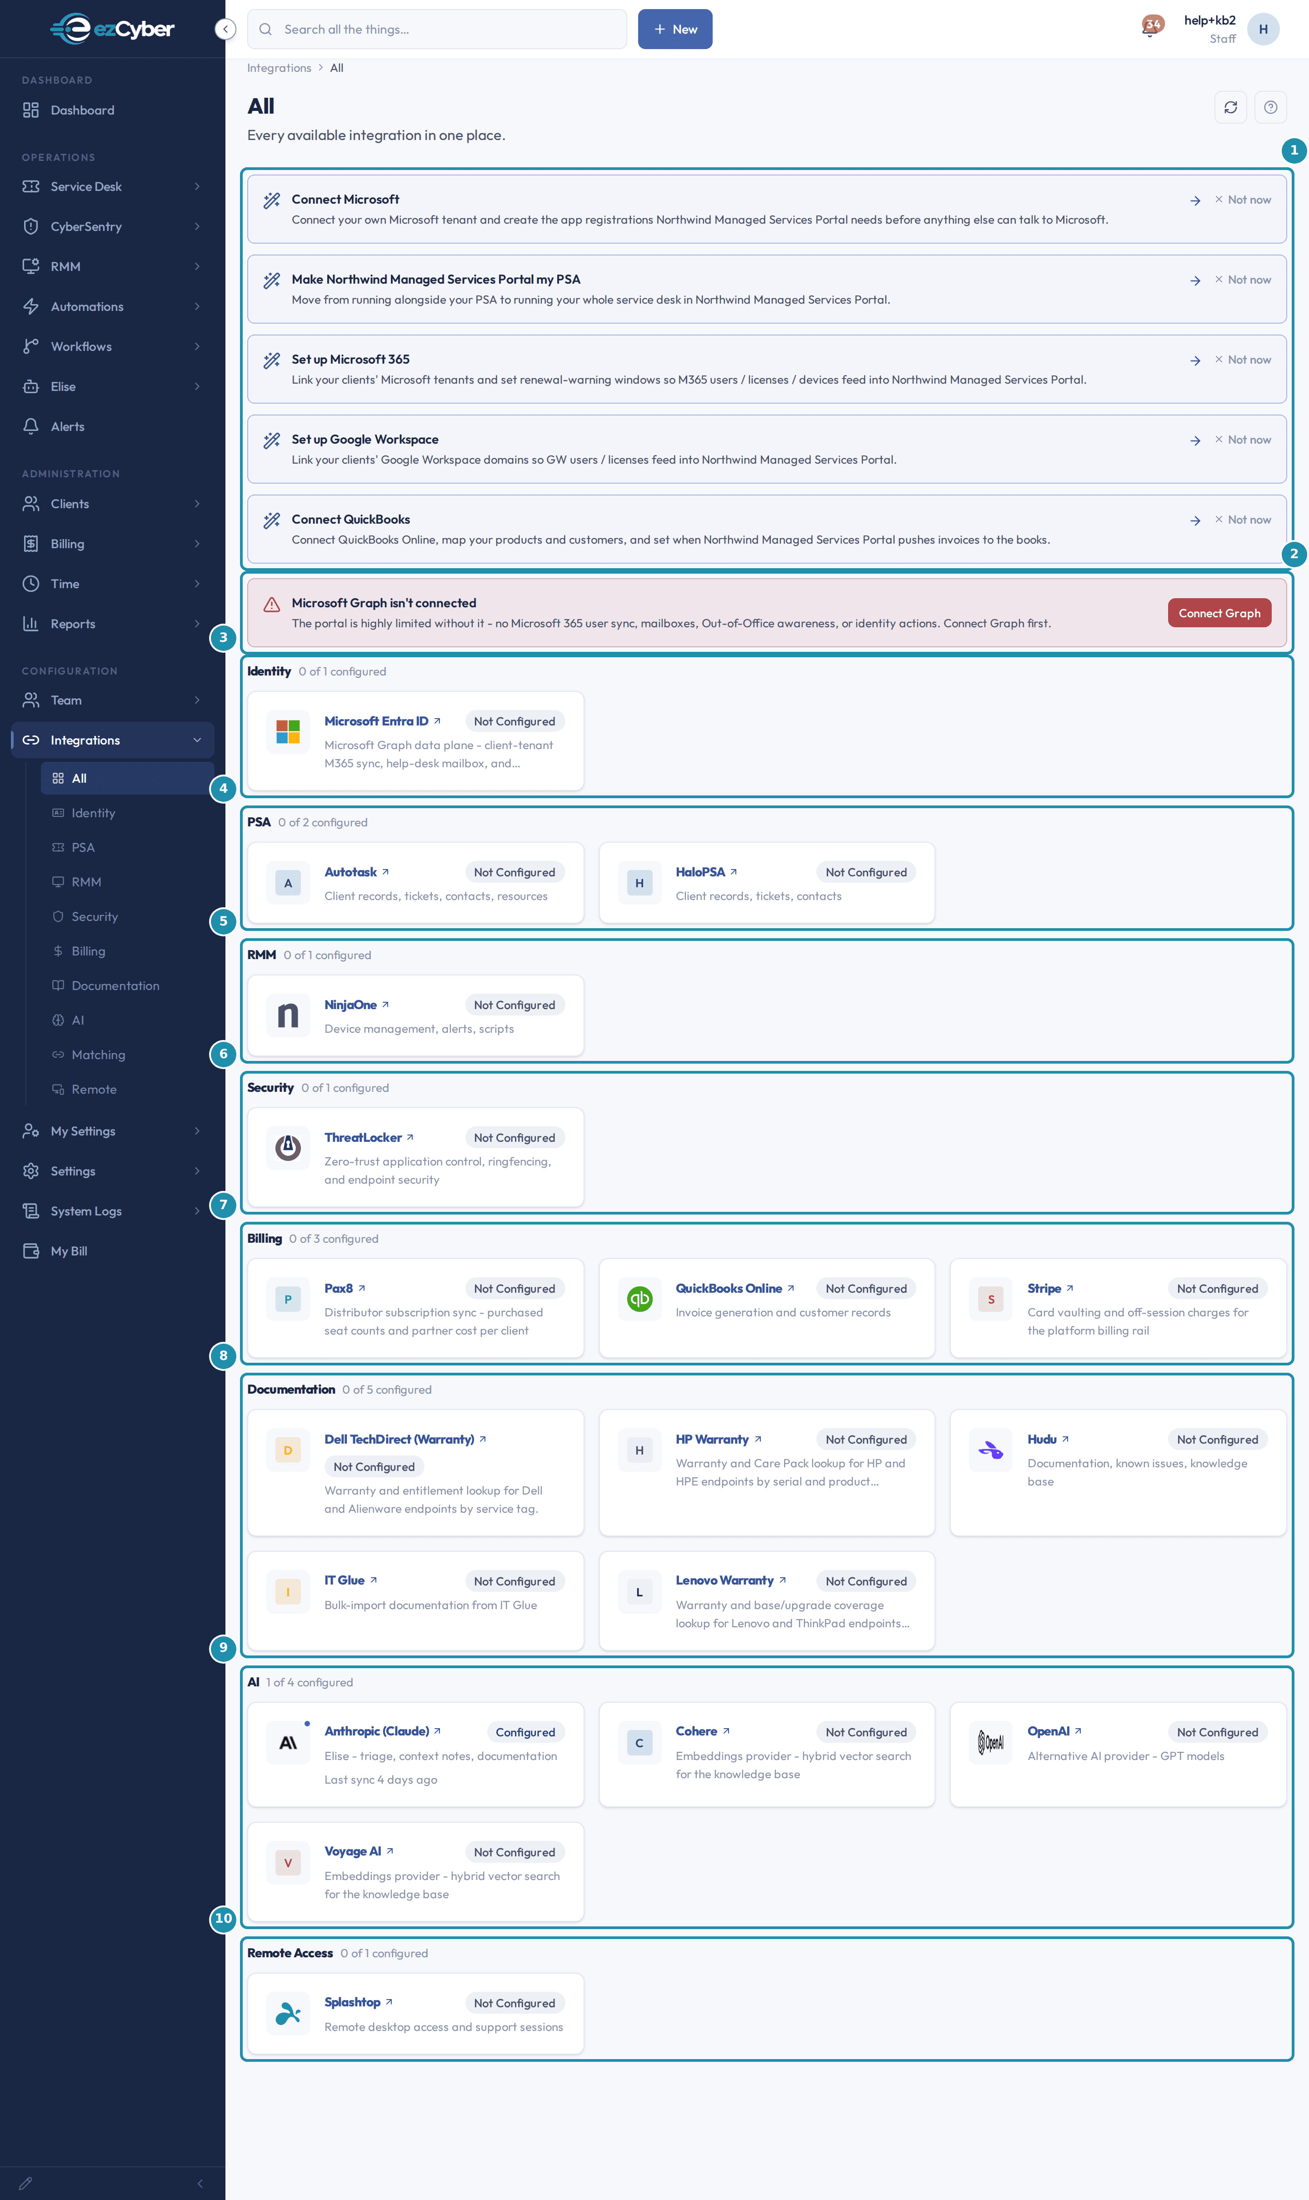Click the Anthropic logo icon
This screenshot has width=1309, height=2200.
pyautogui.click(x=288, y=1743)
